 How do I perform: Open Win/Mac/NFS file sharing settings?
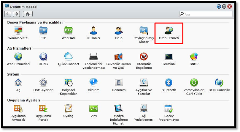pyautogui.click(x=18, y=31)
